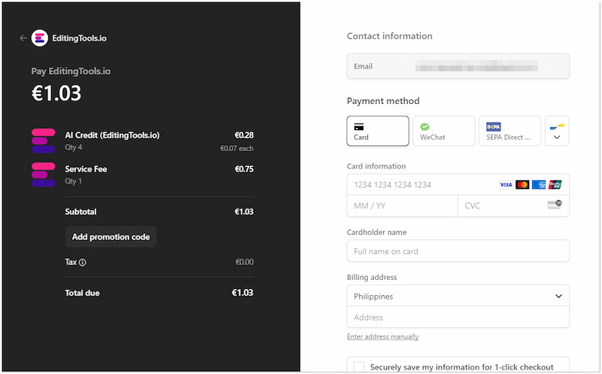Click Enter address manually link
This screenshot has height=374, width=602.
pyautogui.click(x=382, y=336)
